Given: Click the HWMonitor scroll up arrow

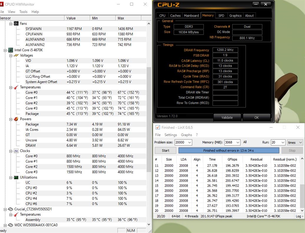Looking at the screenshot, I should pyautogui.click(x=149, y=24).
